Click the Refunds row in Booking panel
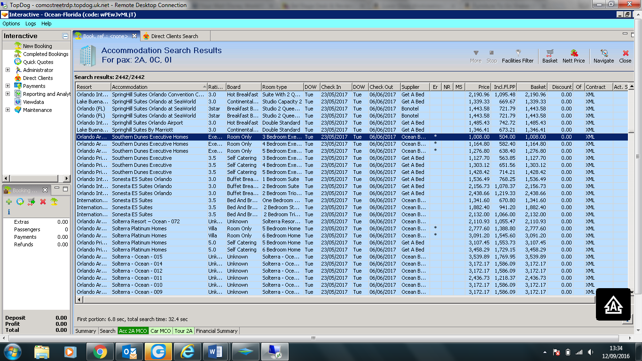Viewport: 642px width, 361px height. (37, 244)
